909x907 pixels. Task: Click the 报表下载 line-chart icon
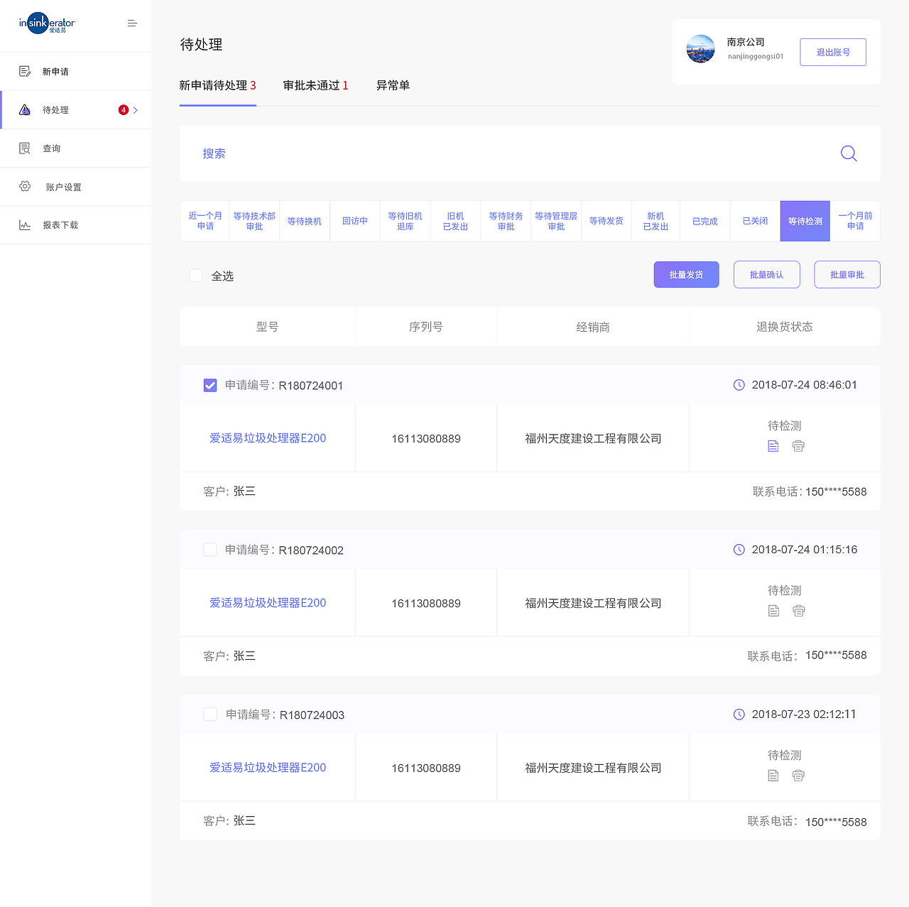pos(25,224)
